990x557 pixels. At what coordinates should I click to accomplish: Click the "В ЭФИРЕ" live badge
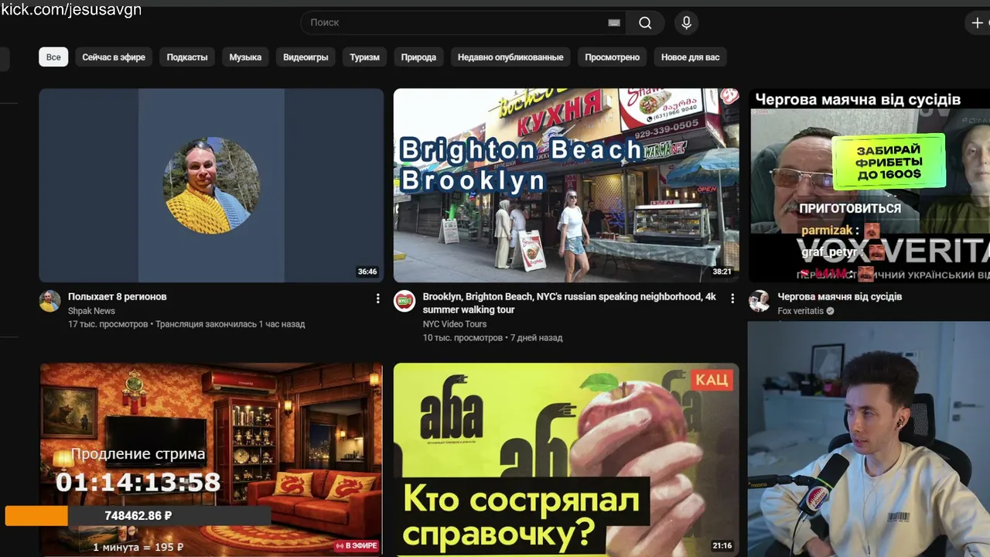357,546
